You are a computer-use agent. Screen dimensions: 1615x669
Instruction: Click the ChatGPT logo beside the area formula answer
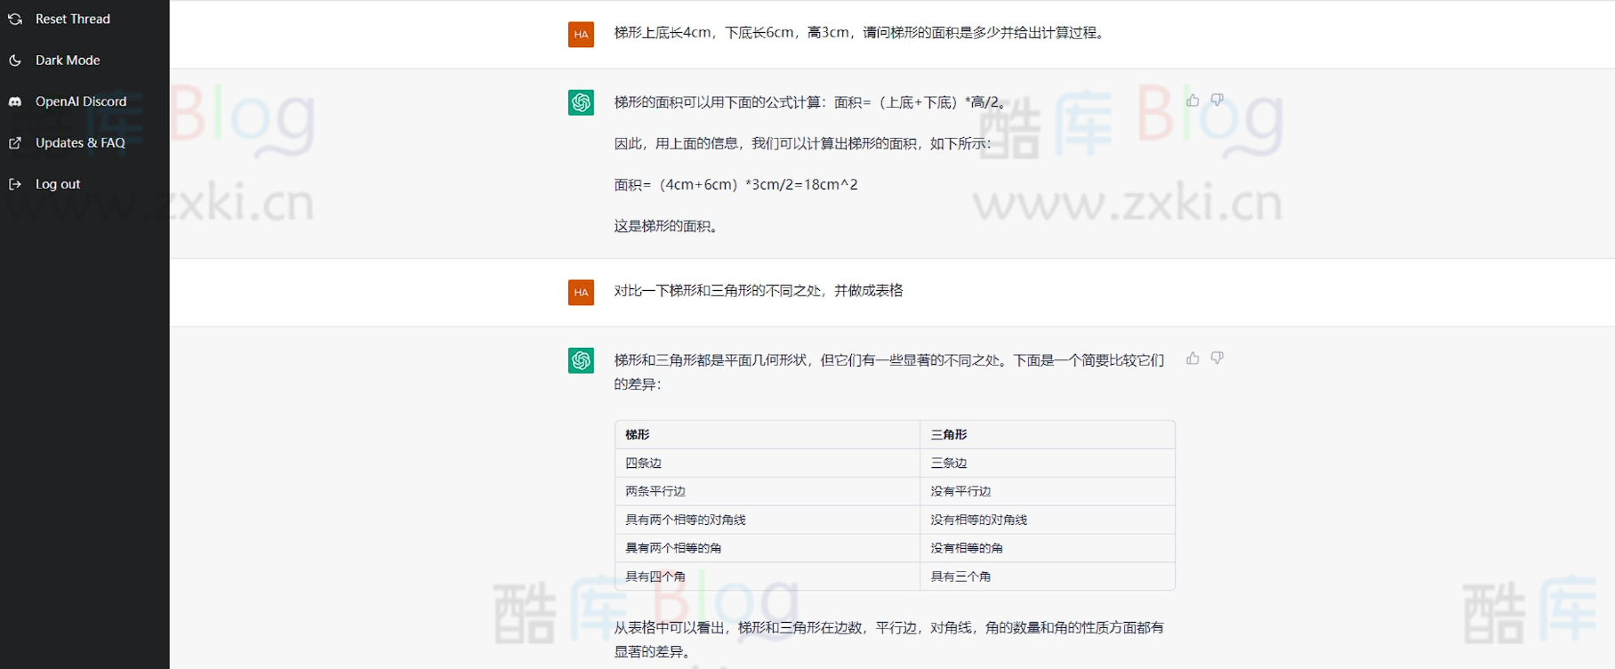[581, 103]
